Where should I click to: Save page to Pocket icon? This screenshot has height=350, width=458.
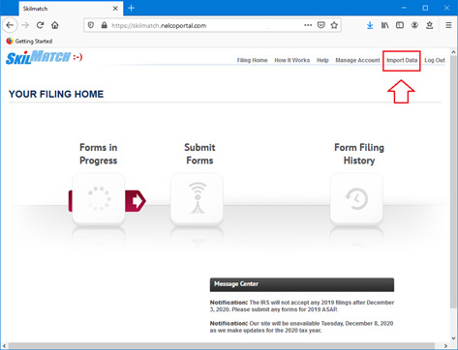point(321,25)
